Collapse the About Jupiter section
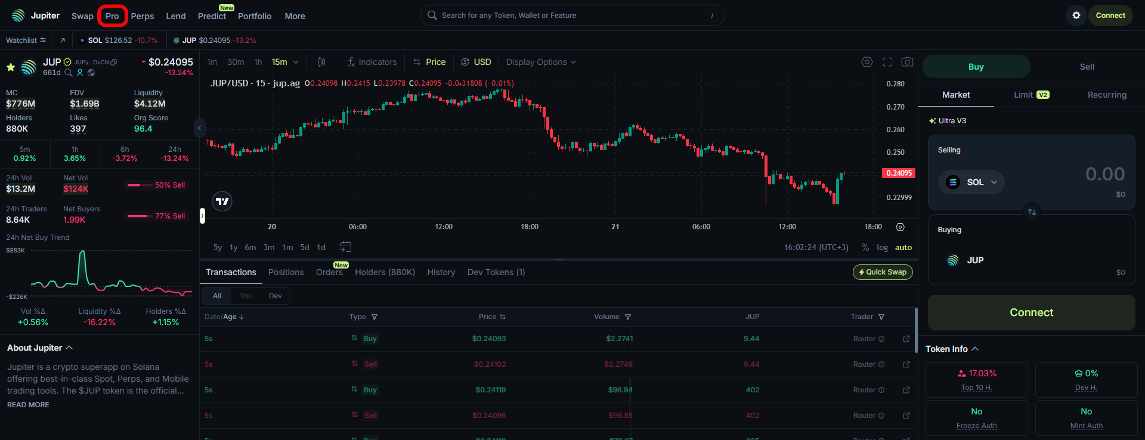 coord(69,348)
